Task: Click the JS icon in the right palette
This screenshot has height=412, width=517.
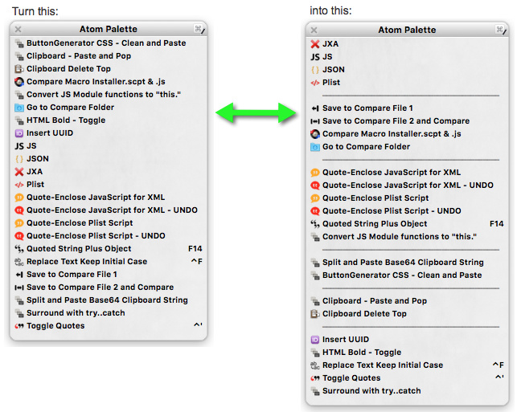Action: [315, 57]
